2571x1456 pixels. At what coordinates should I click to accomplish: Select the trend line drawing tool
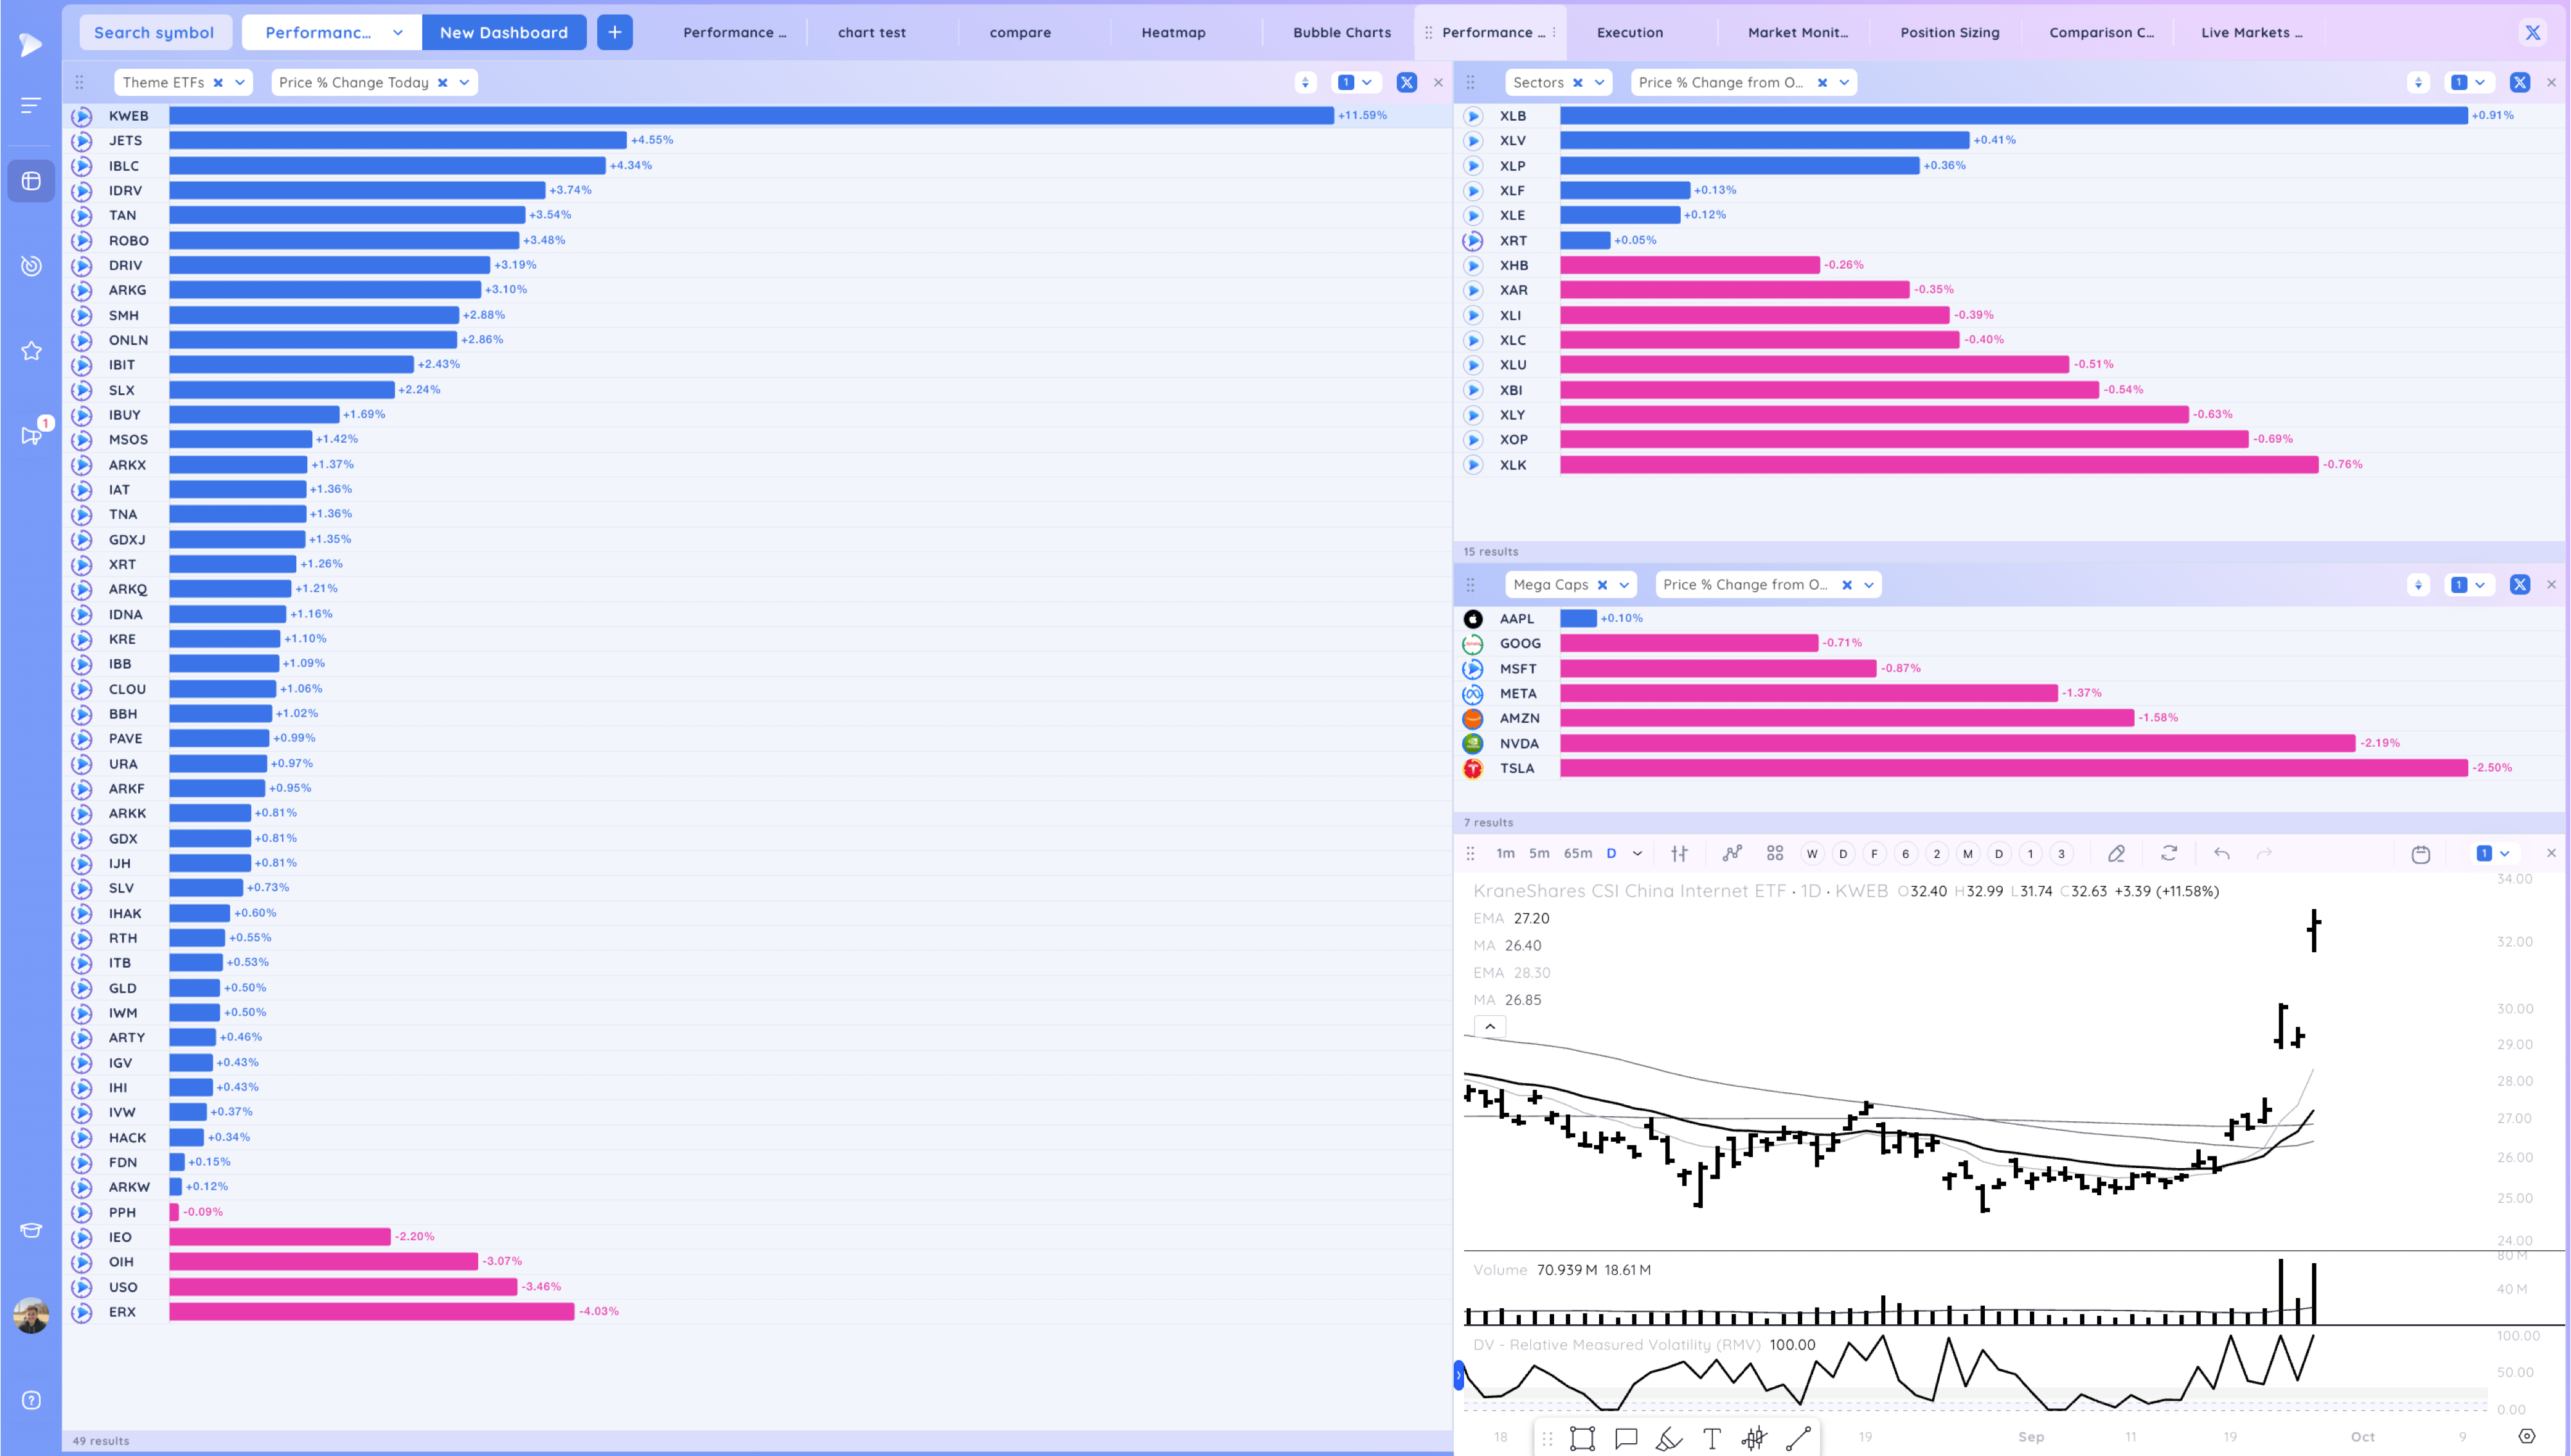pos(1798,1438)
